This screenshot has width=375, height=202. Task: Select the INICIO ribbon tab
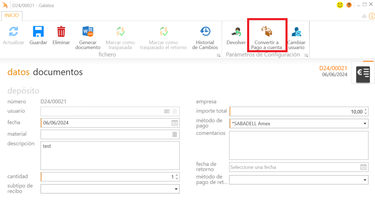(x=12, y=16)
